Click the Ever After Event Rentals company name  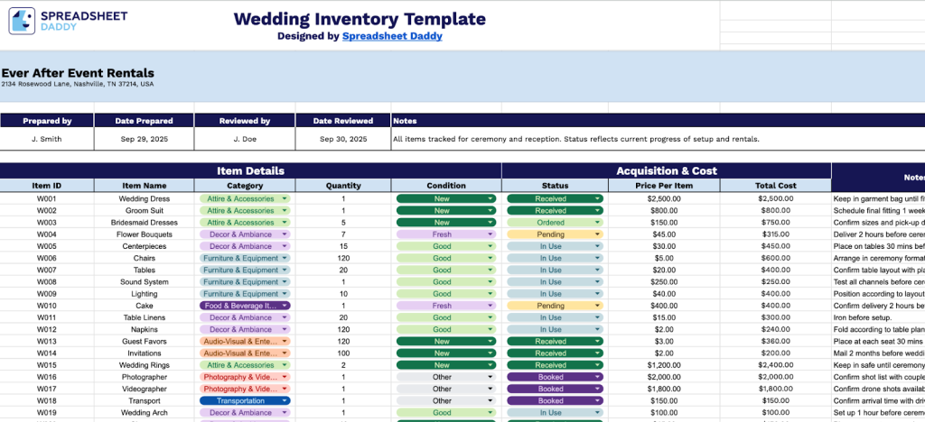click(x=78, y=73)
